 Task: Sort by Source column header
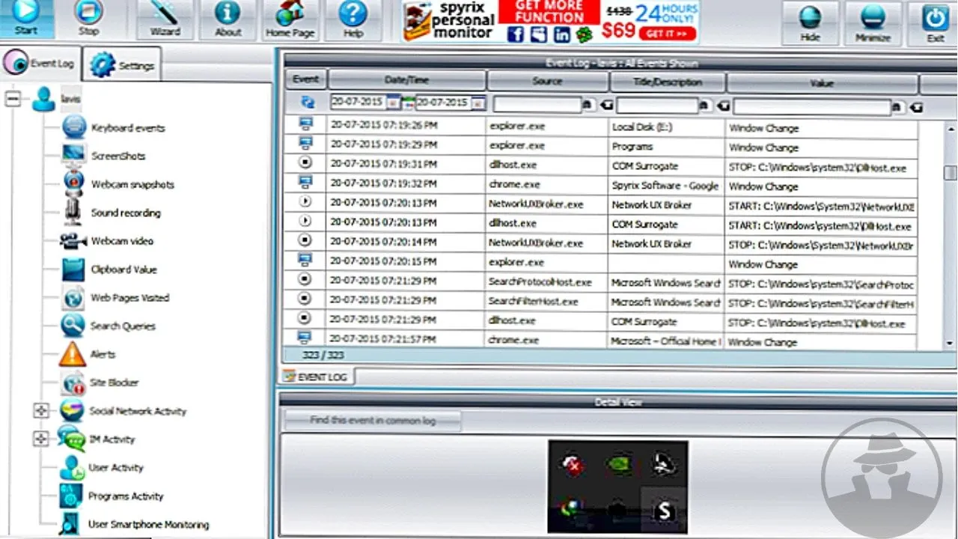click(548, 81)
